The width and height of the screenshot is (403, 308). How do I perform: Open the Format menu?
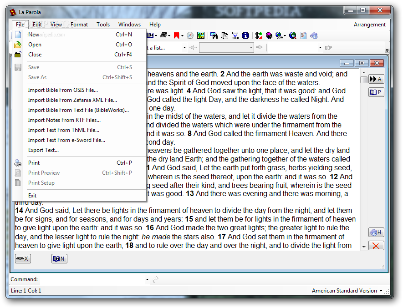pyautogui.click(x=79, y=25)
